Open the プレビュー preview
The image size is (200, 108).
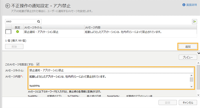tap(188, 57)
